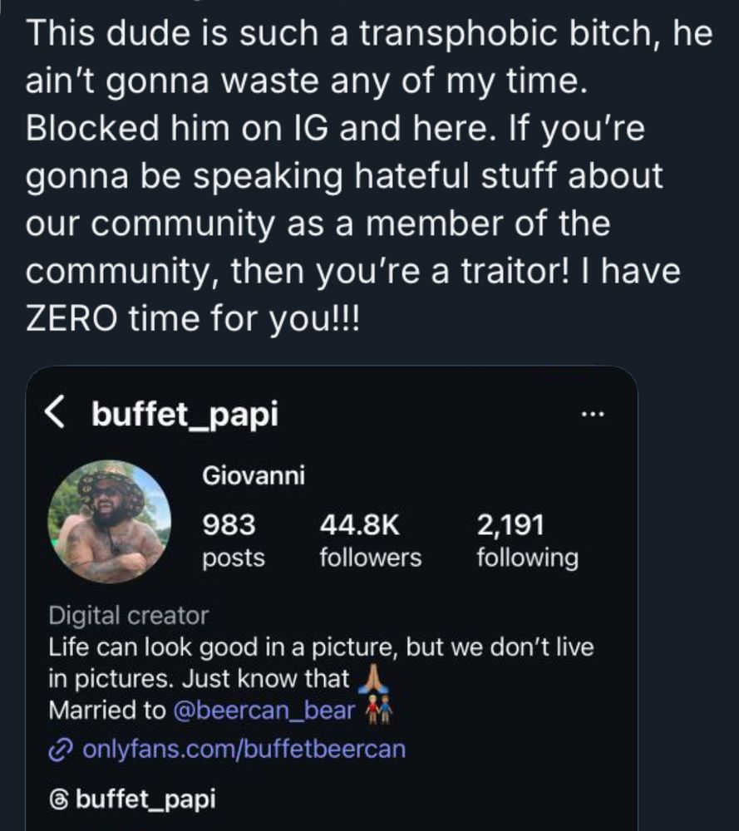Open the buffet_papi Threads handle

(x=145, y=799)
